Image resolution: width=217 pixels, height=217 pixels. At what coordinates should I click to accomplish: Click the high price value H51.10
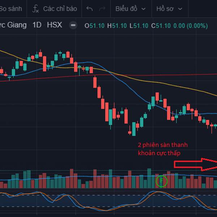117,26
